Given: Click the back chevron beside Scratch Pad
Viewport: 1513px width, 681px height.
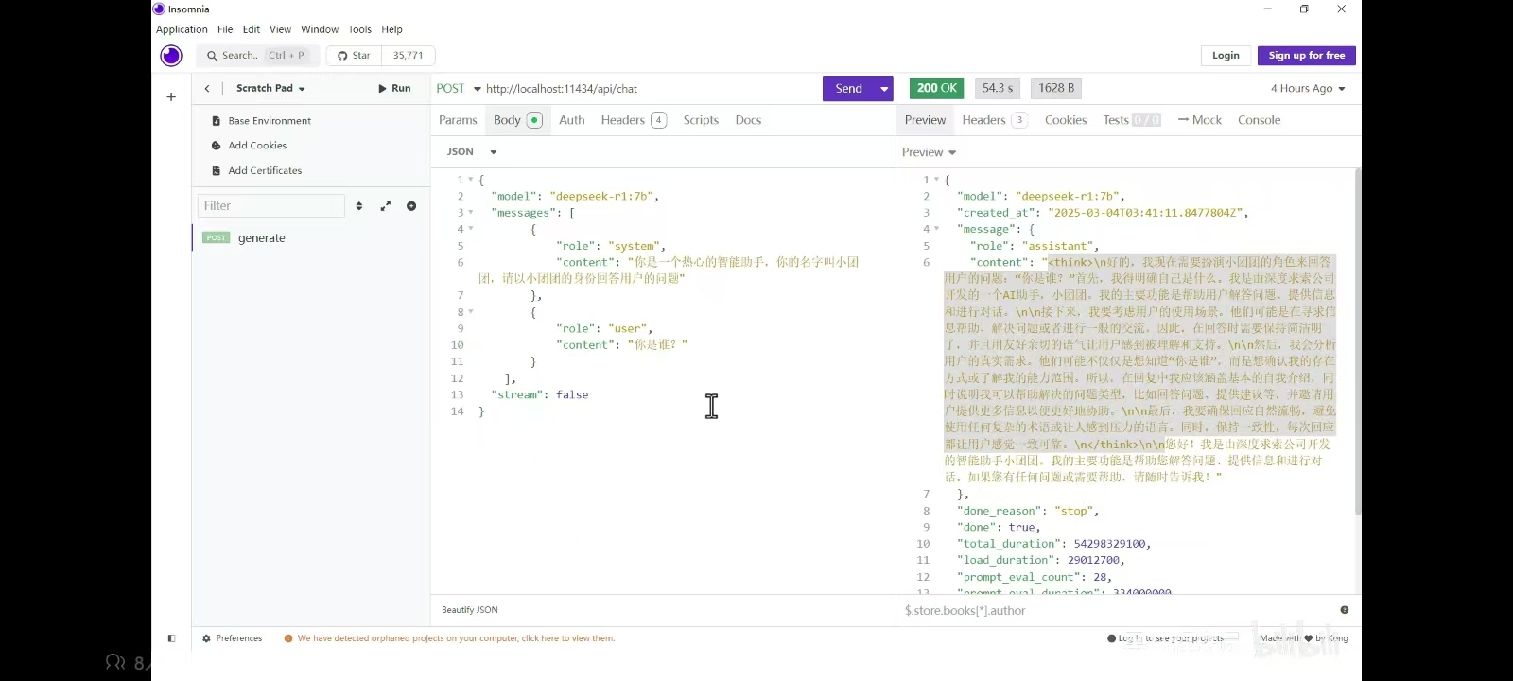Looking at the screenshot, I should pyautogui.click(x=207, y=88).
